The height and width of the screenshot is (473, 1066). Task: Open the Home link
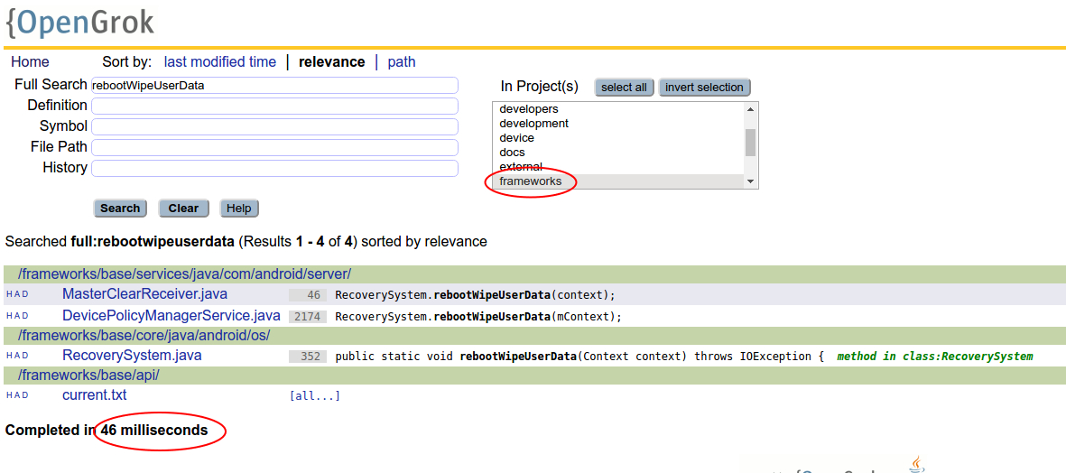coord(30,62)
